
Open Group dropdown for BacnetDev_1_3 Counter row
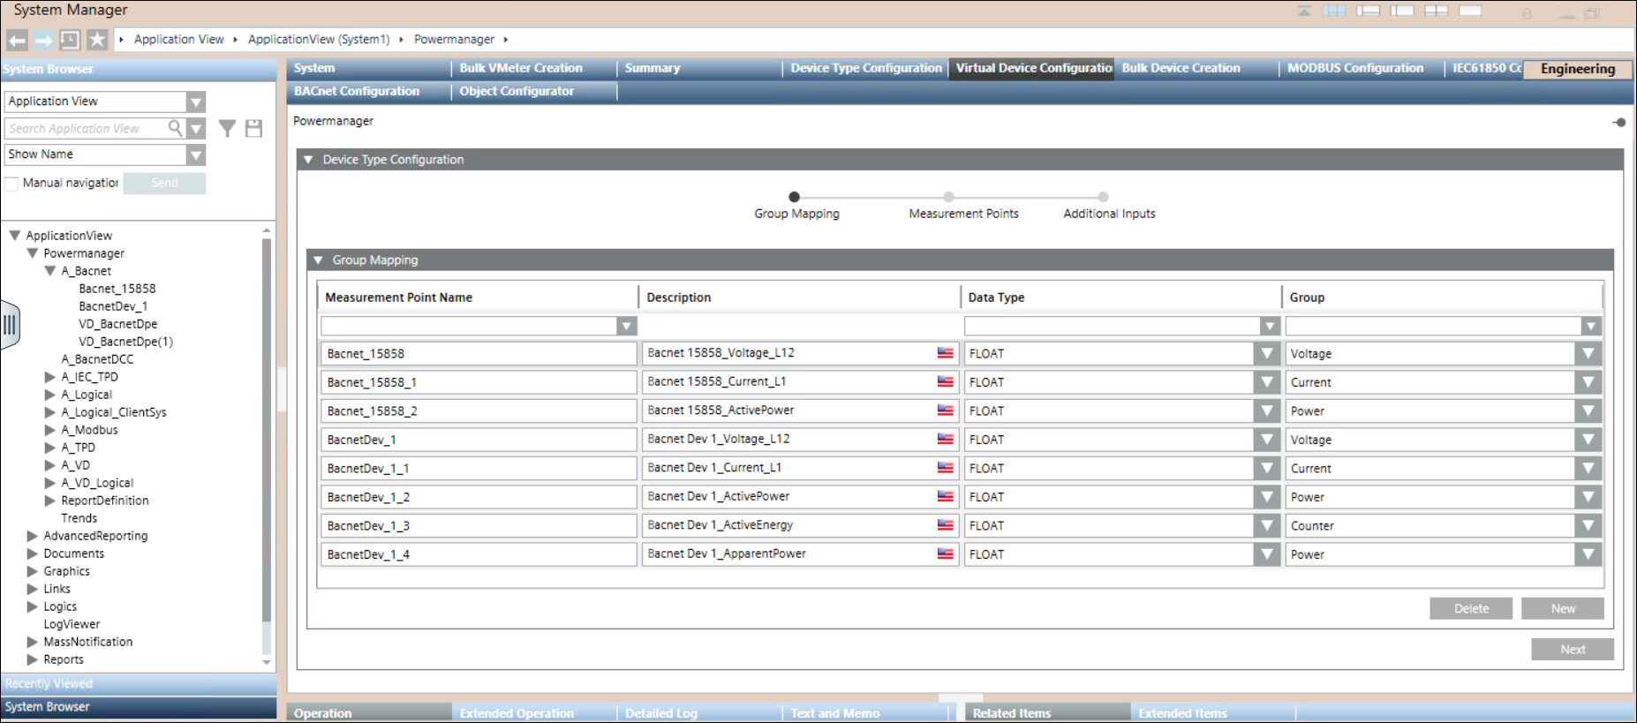tap(1588, 526)
